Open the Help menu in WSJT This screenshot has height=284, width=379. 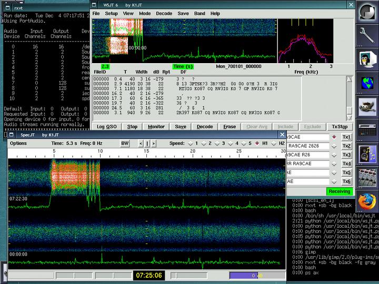click(x=215, y=14)
